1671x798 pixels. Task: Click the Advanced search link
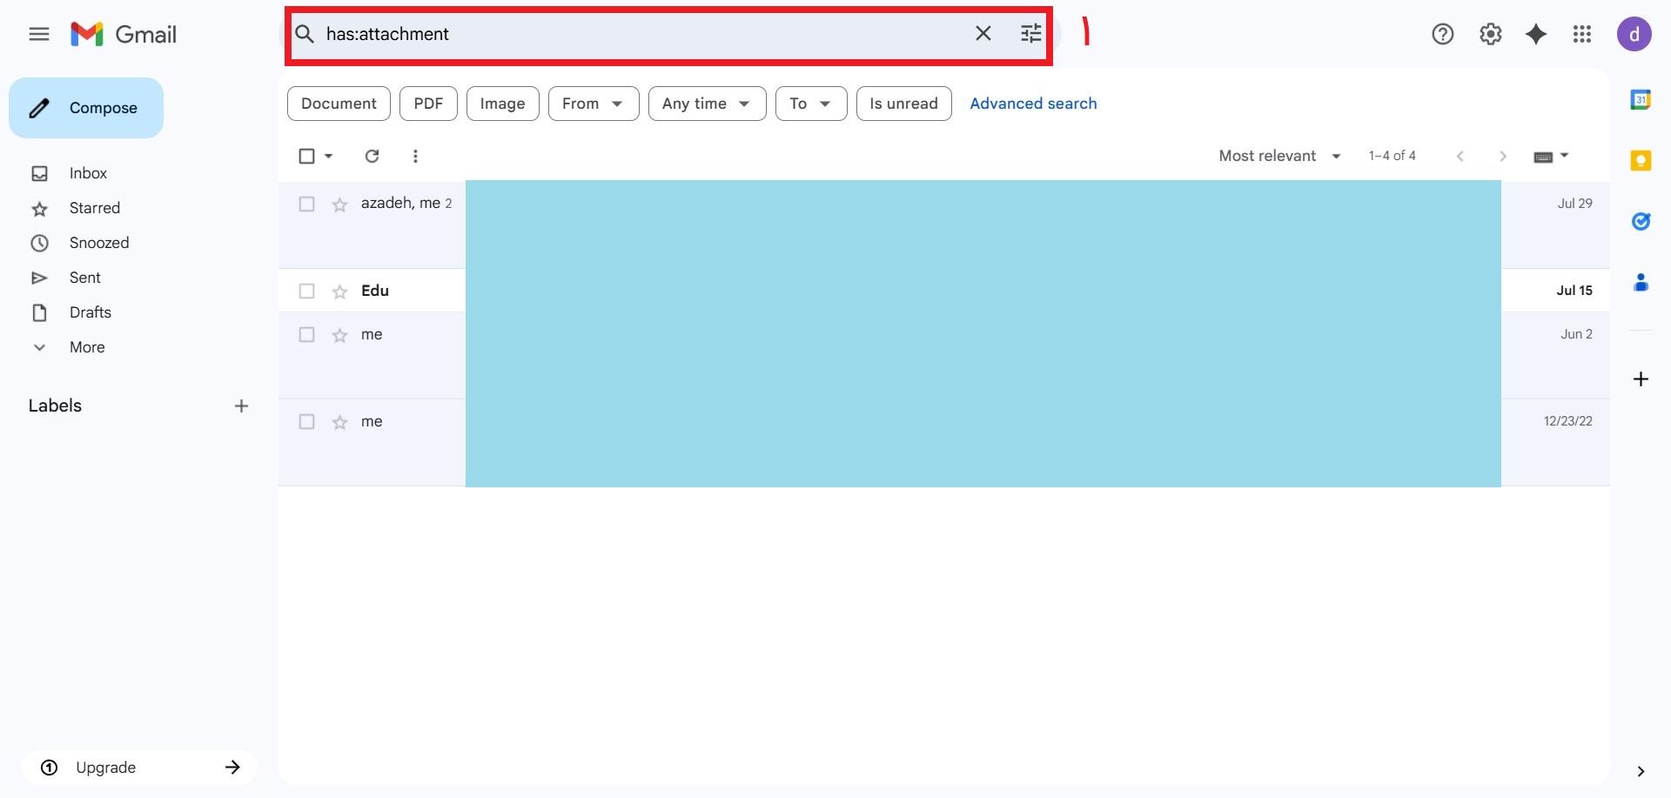tap(1033, 104)
